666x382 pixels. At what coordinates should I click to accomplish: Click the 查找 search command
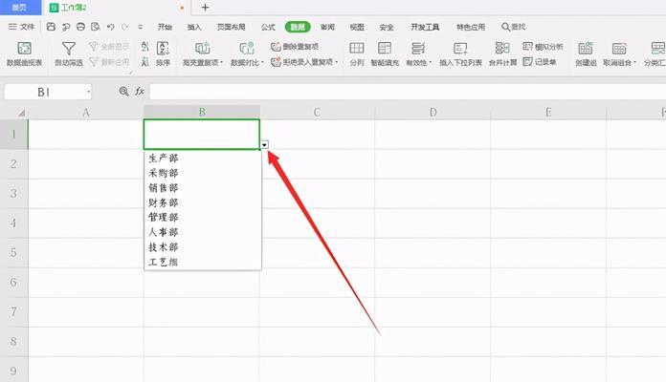(x=514, y=27)
